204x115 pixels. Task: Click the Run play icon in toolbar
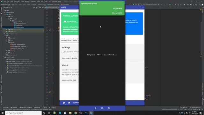[x=162, y=4]
